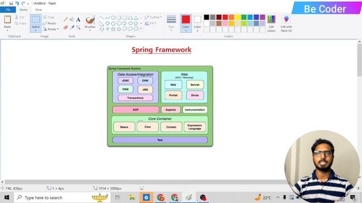The image size is (362, 203).
Task: Open the Customize Quick Access Toolbar arrow
Action: (28, 3)
